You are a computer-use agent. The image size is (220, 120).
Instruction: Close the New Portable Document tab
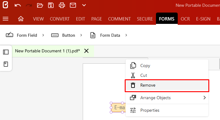[x=86, y=51]
